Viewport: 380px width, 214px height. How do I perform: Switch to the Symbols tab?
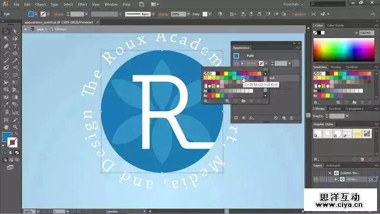[x=351, y=67]
